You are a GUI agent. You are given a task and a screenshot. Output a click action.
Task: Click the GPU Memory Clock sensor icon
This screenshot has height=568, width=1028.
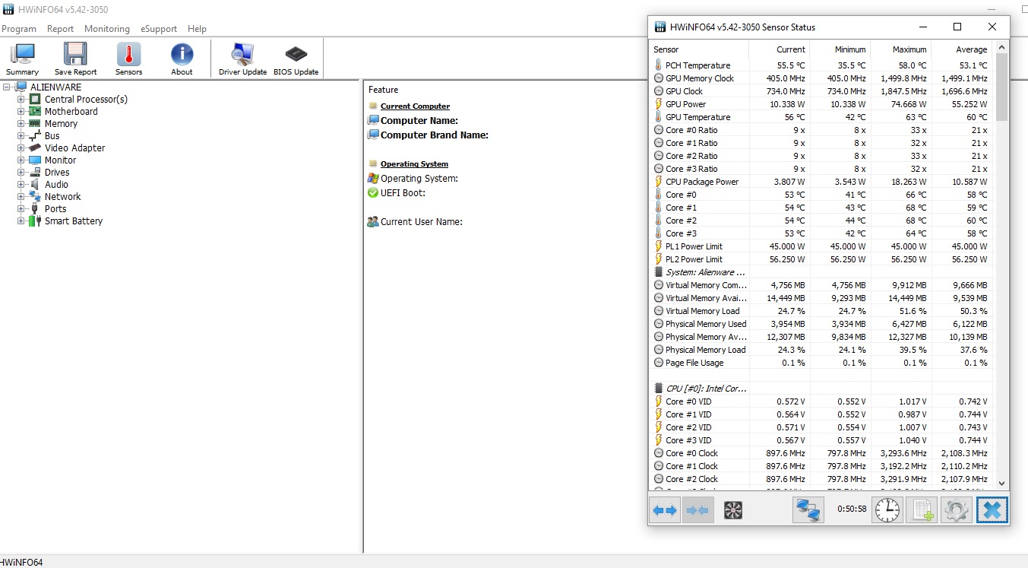(x=658, y=78)
